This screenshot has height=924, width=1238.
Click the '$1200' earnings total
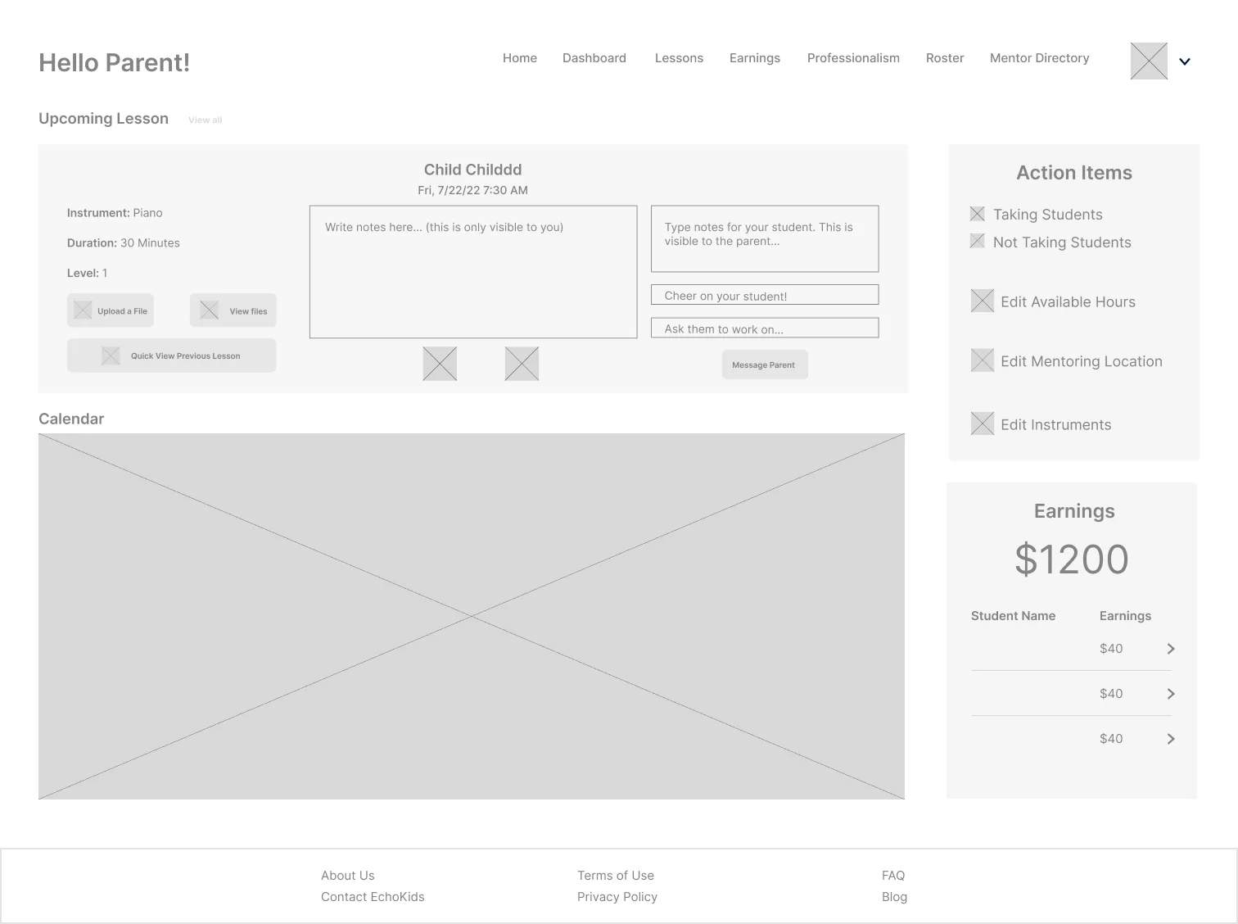coord(1072,559)
